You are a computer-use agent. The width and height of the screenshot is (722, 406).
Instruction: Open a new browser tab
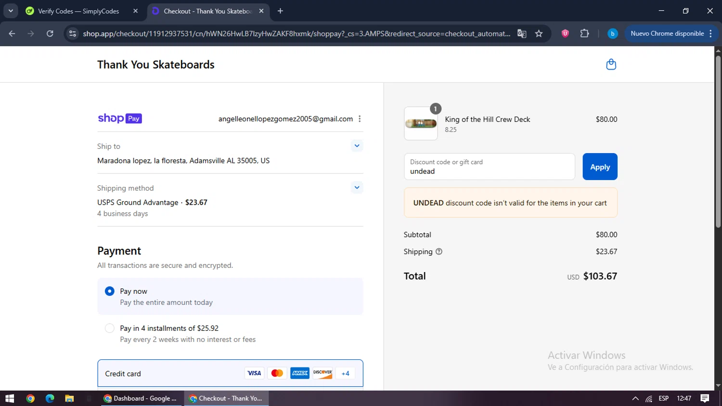(280, 11)
